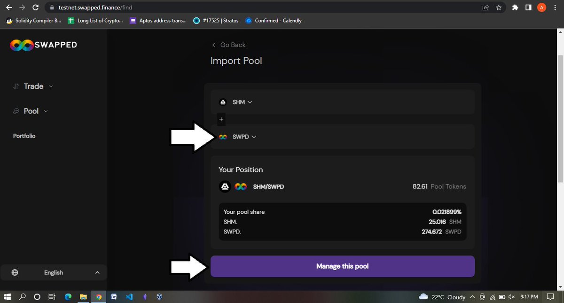Image resolution: width=564 pixels, height=303 pixels.
Task: Go forward one page in the browser
Action: coord(22,8)
